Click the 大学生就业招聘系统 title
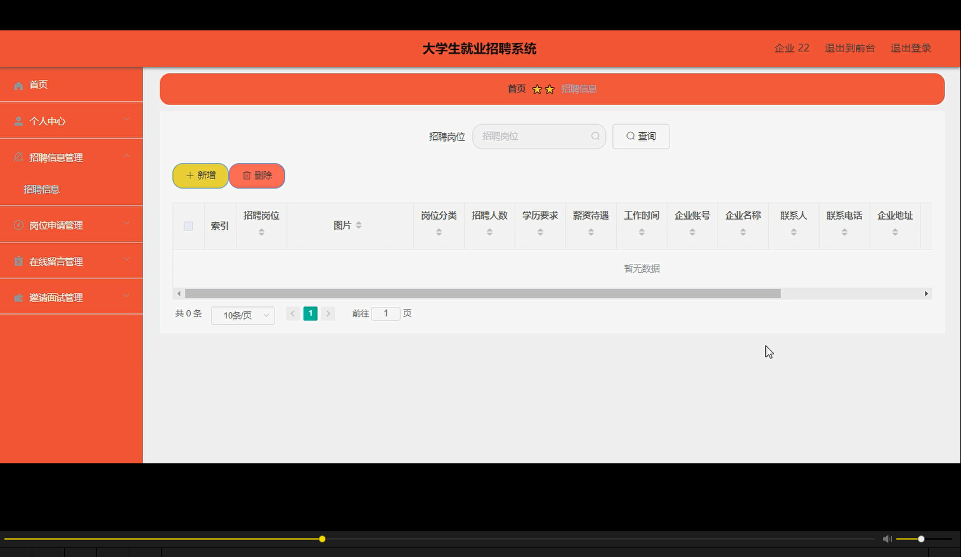961x557 pixels. [x=479, y=49]
